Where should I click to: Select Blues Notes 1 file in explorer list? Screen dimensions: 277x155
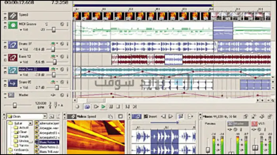pyautogui.click(x=47, y=142)
